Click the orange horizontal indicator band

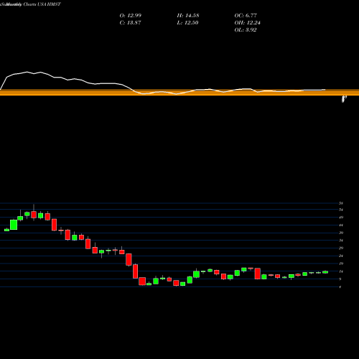click(x=179, y=93)
